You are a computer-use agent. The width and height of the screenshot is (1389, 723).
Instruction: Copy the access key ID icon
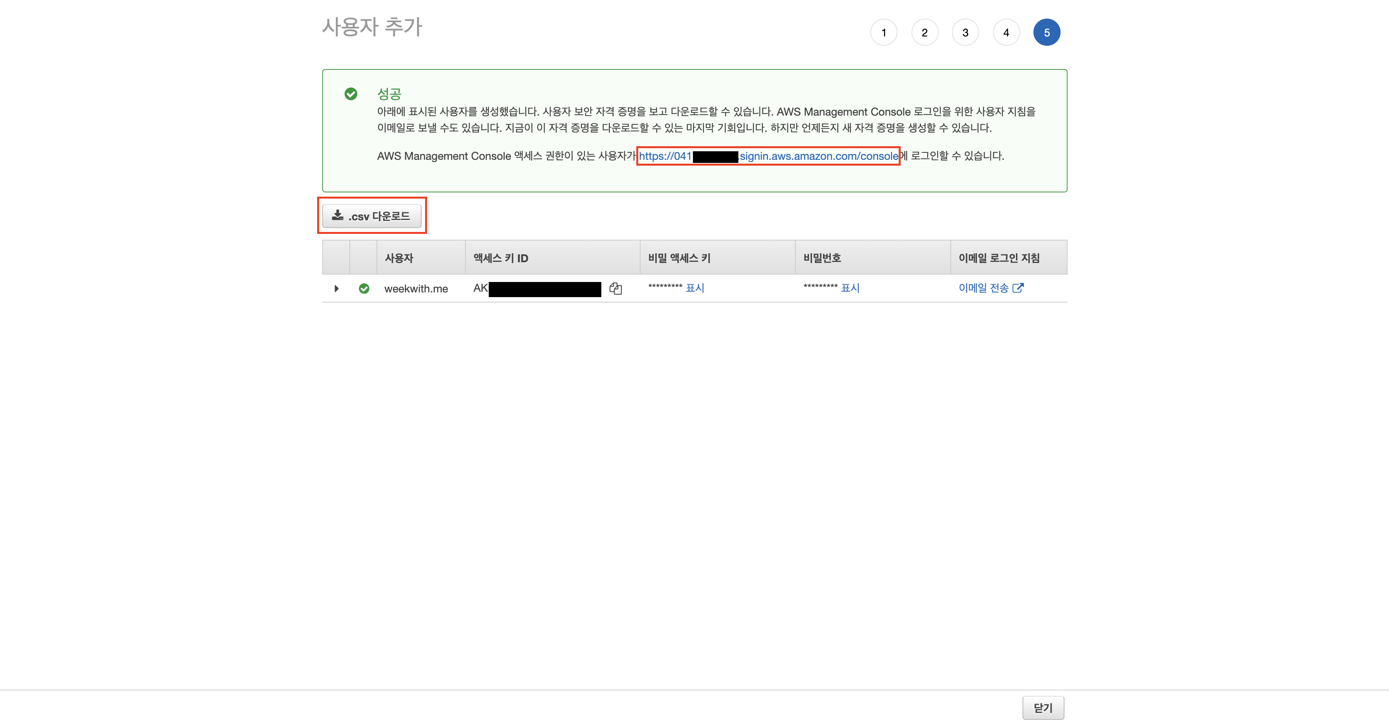click(x=615, y=289)
